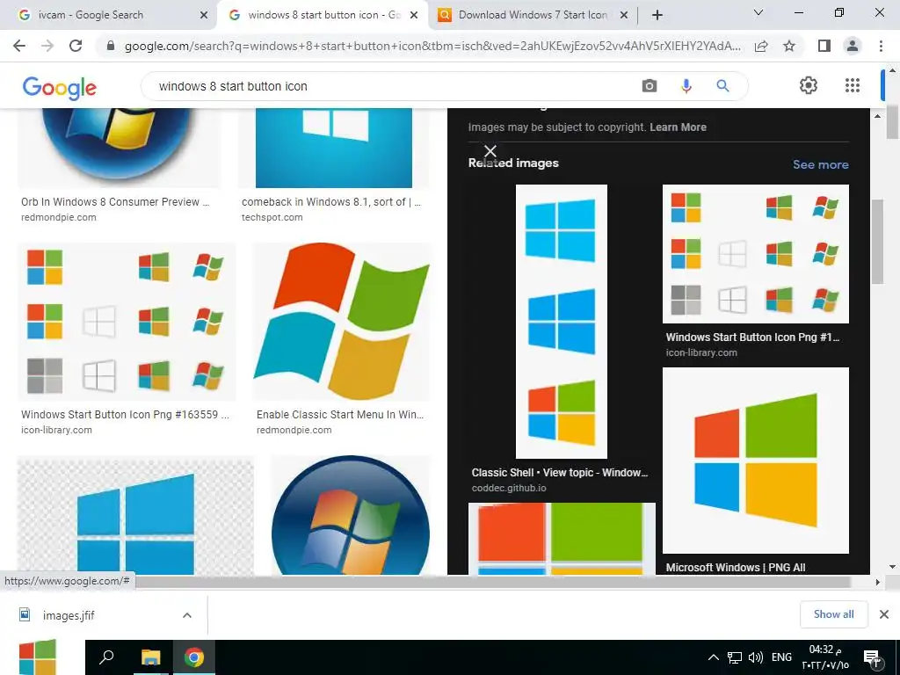Click the Classic Shell View topic caption
This screenshot has height=675, width=900.
click(x=560, y=473)
